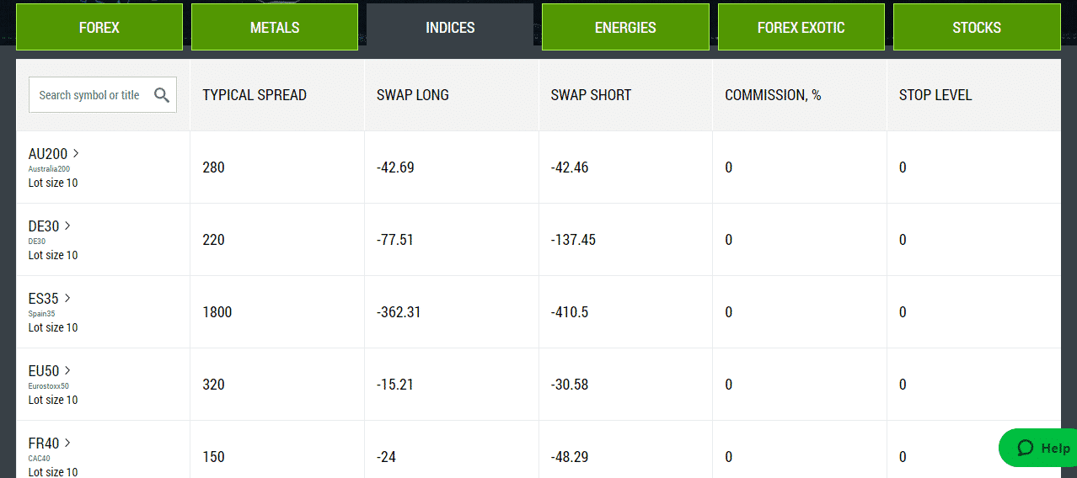Click the Swap Long column header
This screenshot has width=1077, height=478.
click(413, 95)
